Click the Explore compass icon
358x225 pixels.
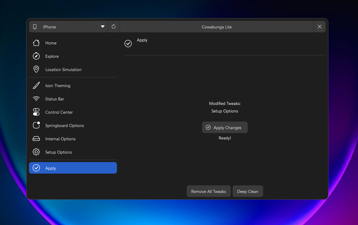point(36,56)
